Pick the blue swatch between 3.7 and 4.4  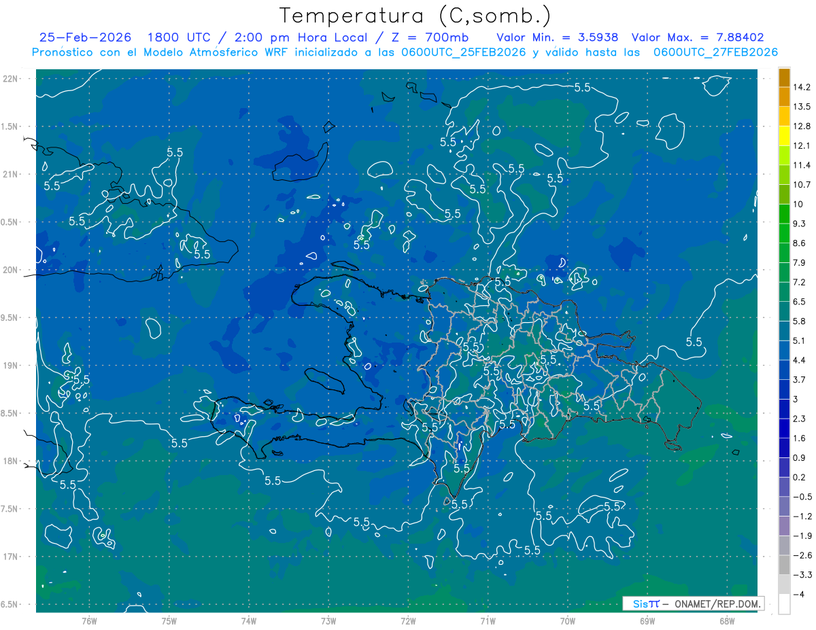pyautogui.click(x=784, y=370)
